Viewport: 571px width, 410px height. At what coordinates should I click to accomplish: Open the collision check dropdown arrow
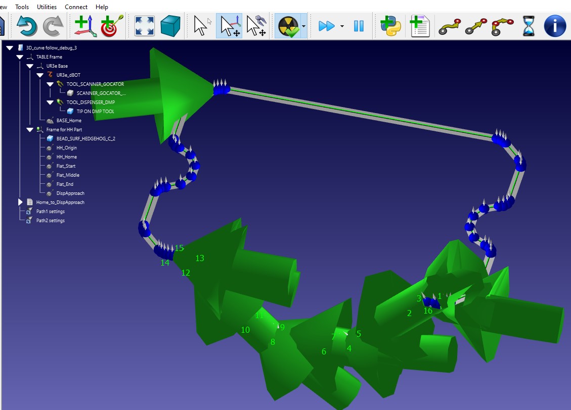(x=303, y=26)
